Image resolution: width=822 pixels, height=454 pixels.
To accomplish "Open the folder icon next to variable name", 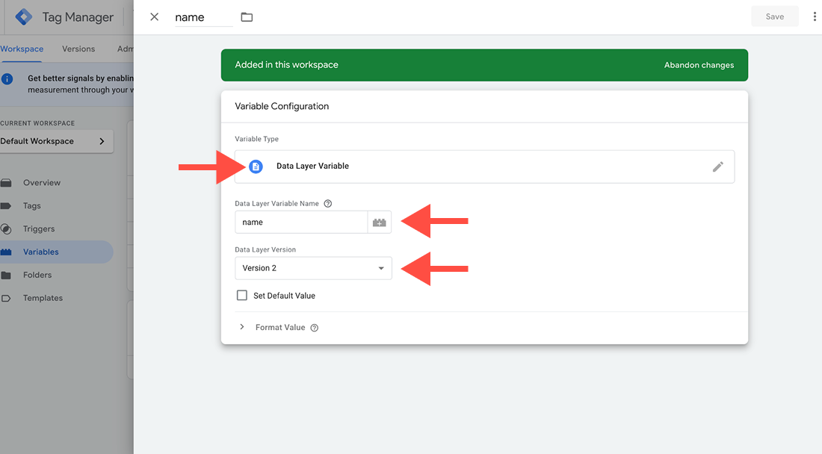I will [x=247, y=16].
